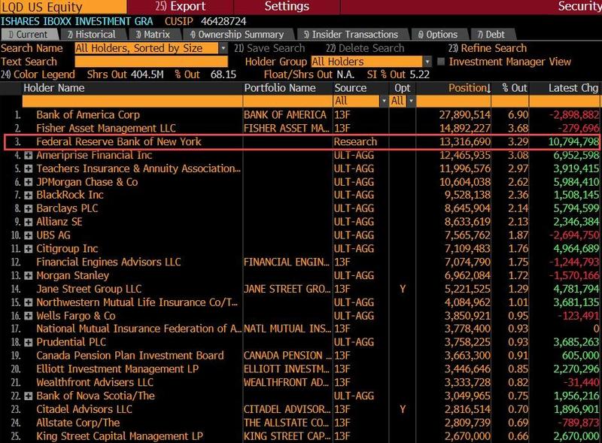Switch to the Current tab
Viewport: 602px width, 443px height.
(x=30, y=35)
